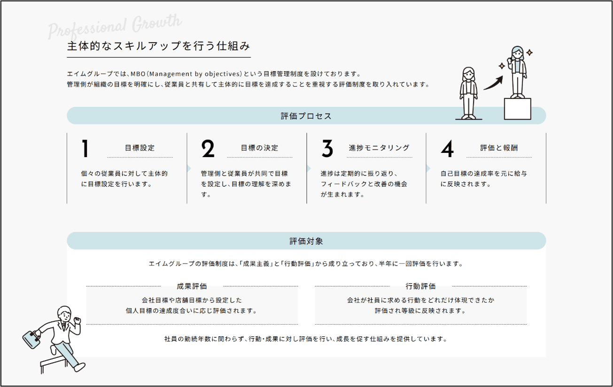The image size is (613, 387).
Task: Click the step title 進捗モニタリング
Action: tap(379, 148)
